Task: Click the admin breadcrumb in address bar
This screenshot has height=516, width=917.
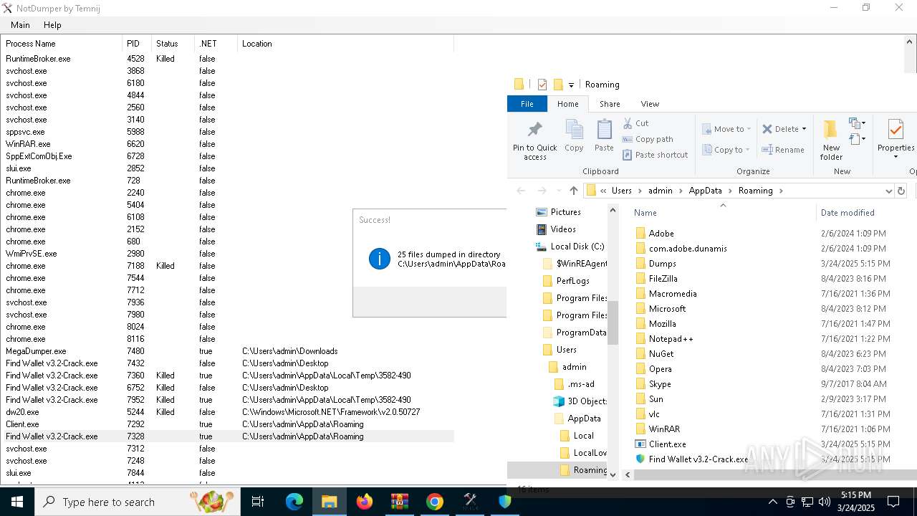Action: coord(661,191)
